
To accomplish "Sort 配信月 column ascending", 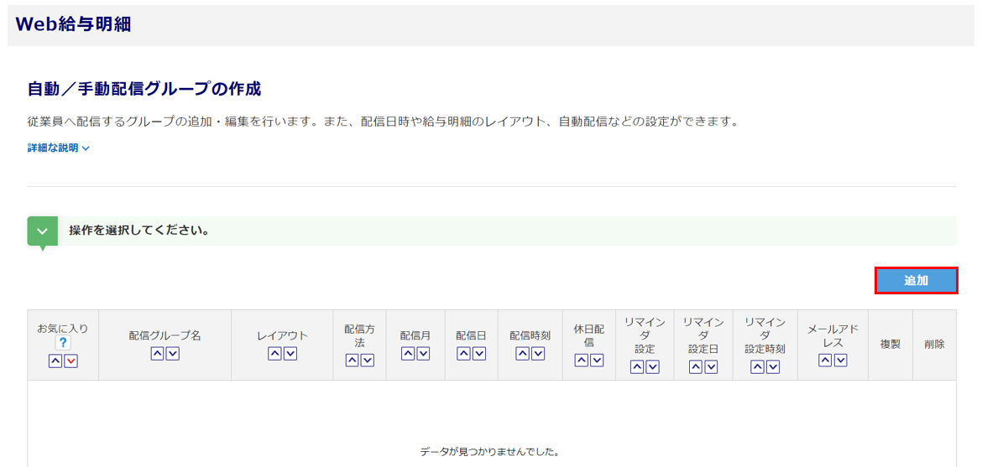I will (408, 355).
